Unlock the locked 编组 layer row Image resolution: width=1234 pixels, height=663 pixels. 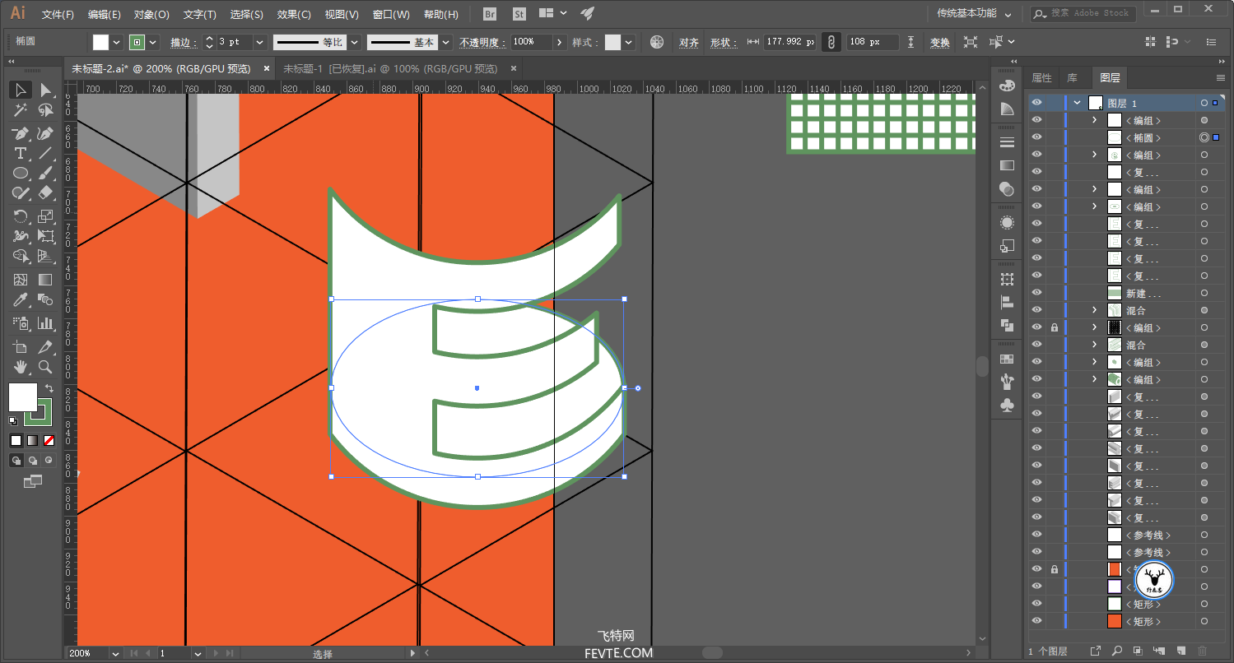[x=1055, y=327]
